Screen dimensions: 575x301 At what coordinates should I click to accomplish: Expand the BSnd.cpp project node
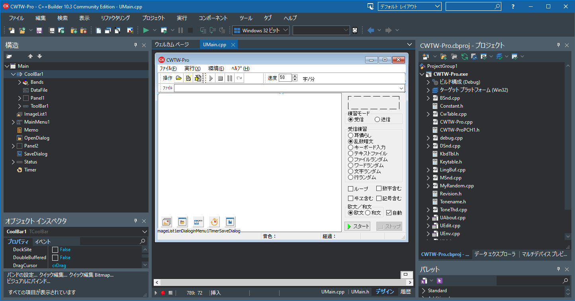(x=428, y=98)
